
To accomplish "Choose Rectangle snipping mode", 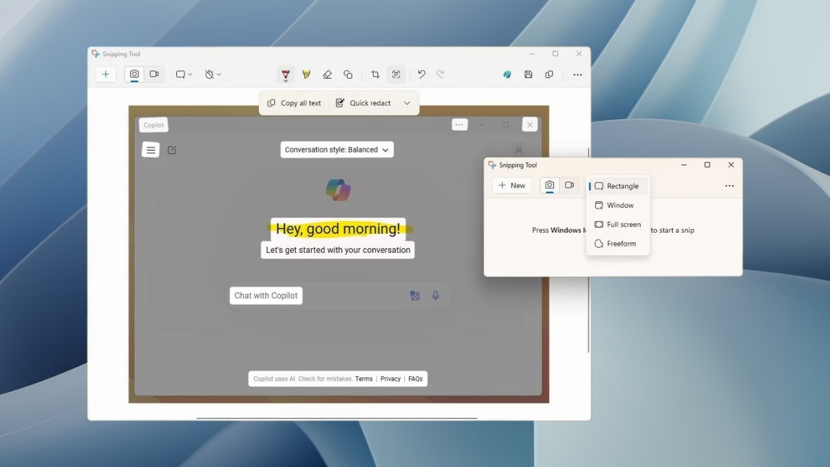I will coord(617,186).
